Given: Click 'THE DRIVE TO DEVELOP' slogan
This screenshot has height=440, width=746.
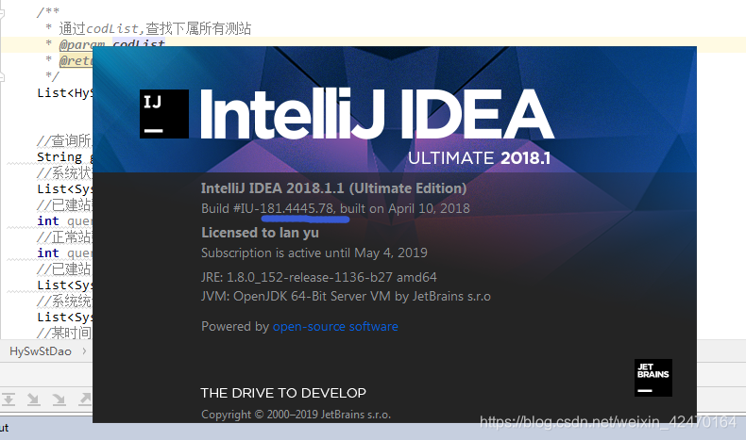Looking at the screenshot, I should pos(283,393).
